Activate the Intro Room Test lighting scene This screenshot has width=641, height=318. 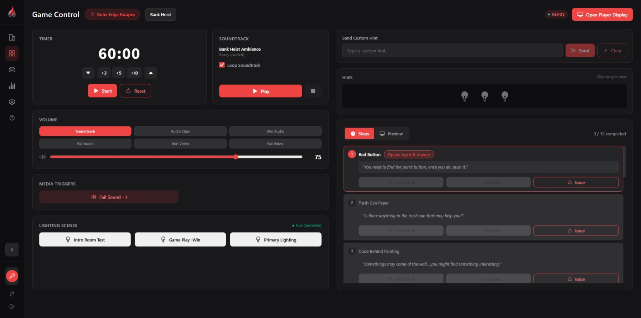pos(85,240)
